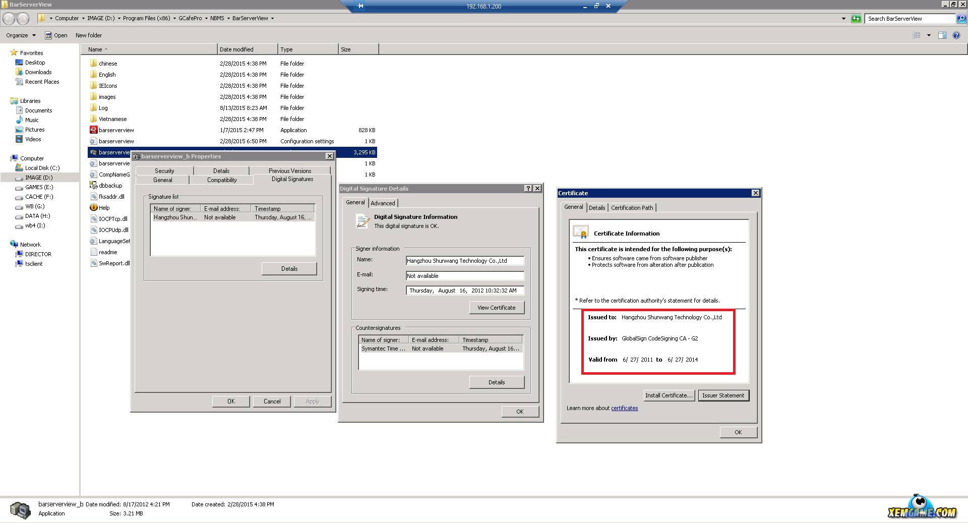Screen dimensions: 968x523
Task: Select IMAGE (D:) drive in sidebar
Action: point(39,177)
